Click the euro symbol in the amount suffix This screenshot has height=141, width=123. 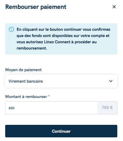coord(111,108)
